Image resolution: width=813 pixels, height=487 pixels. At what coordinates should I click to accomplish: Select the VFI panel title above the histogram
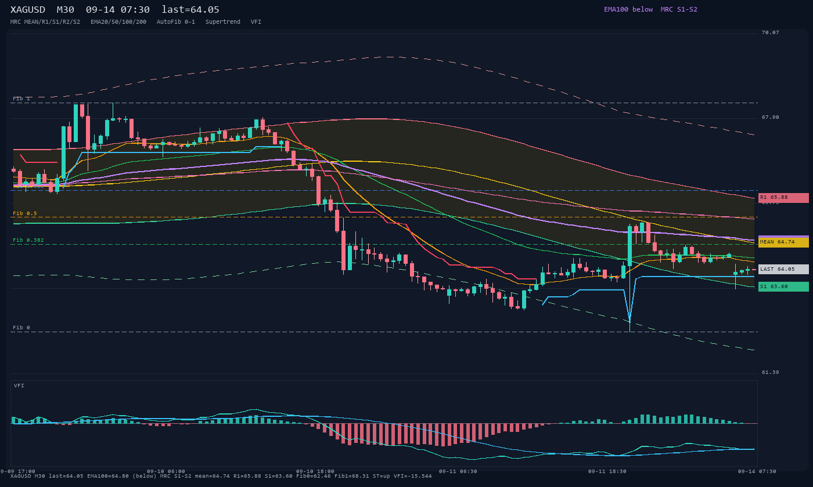[x=19, y=386]
